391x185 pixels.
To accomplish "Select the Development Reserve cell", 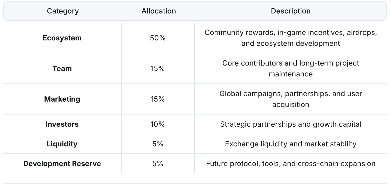I will pyautogui.click(x=62, y=164).
